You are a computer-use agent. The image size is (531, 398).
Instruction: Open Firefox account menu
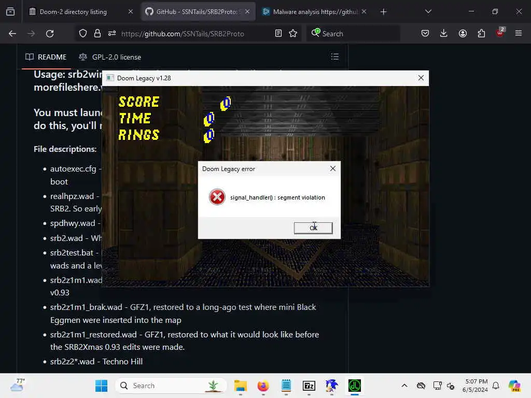pyautogui.click(x=463, y=34)
